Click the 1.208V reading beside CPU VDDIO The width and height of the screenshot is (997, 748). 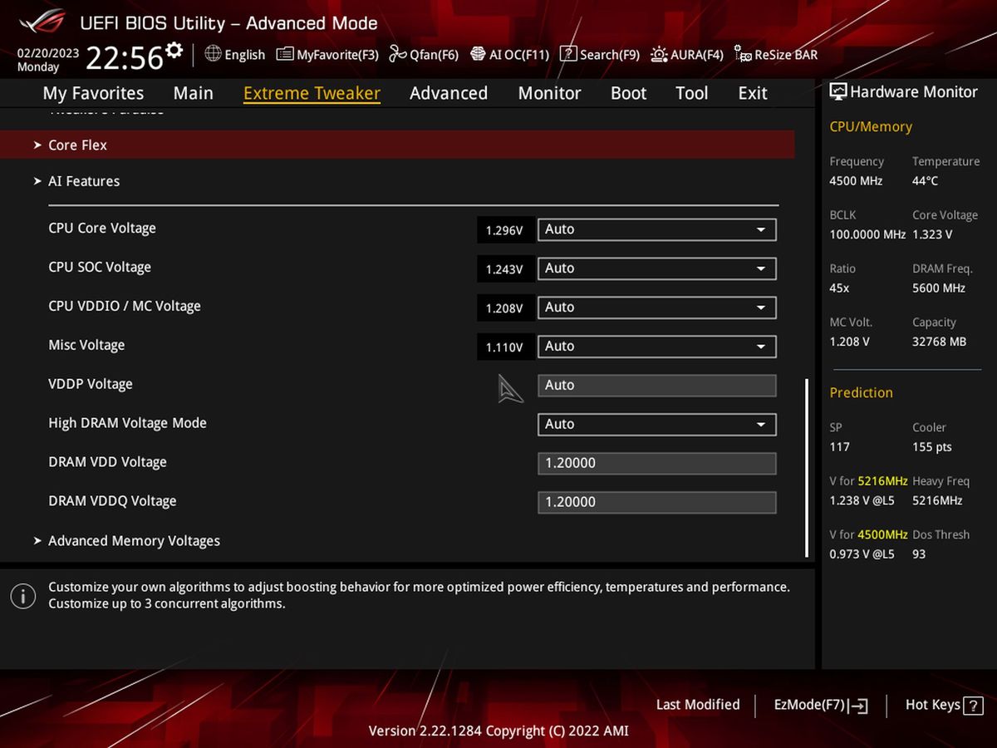pyautogui.click(x=504, y=308)
